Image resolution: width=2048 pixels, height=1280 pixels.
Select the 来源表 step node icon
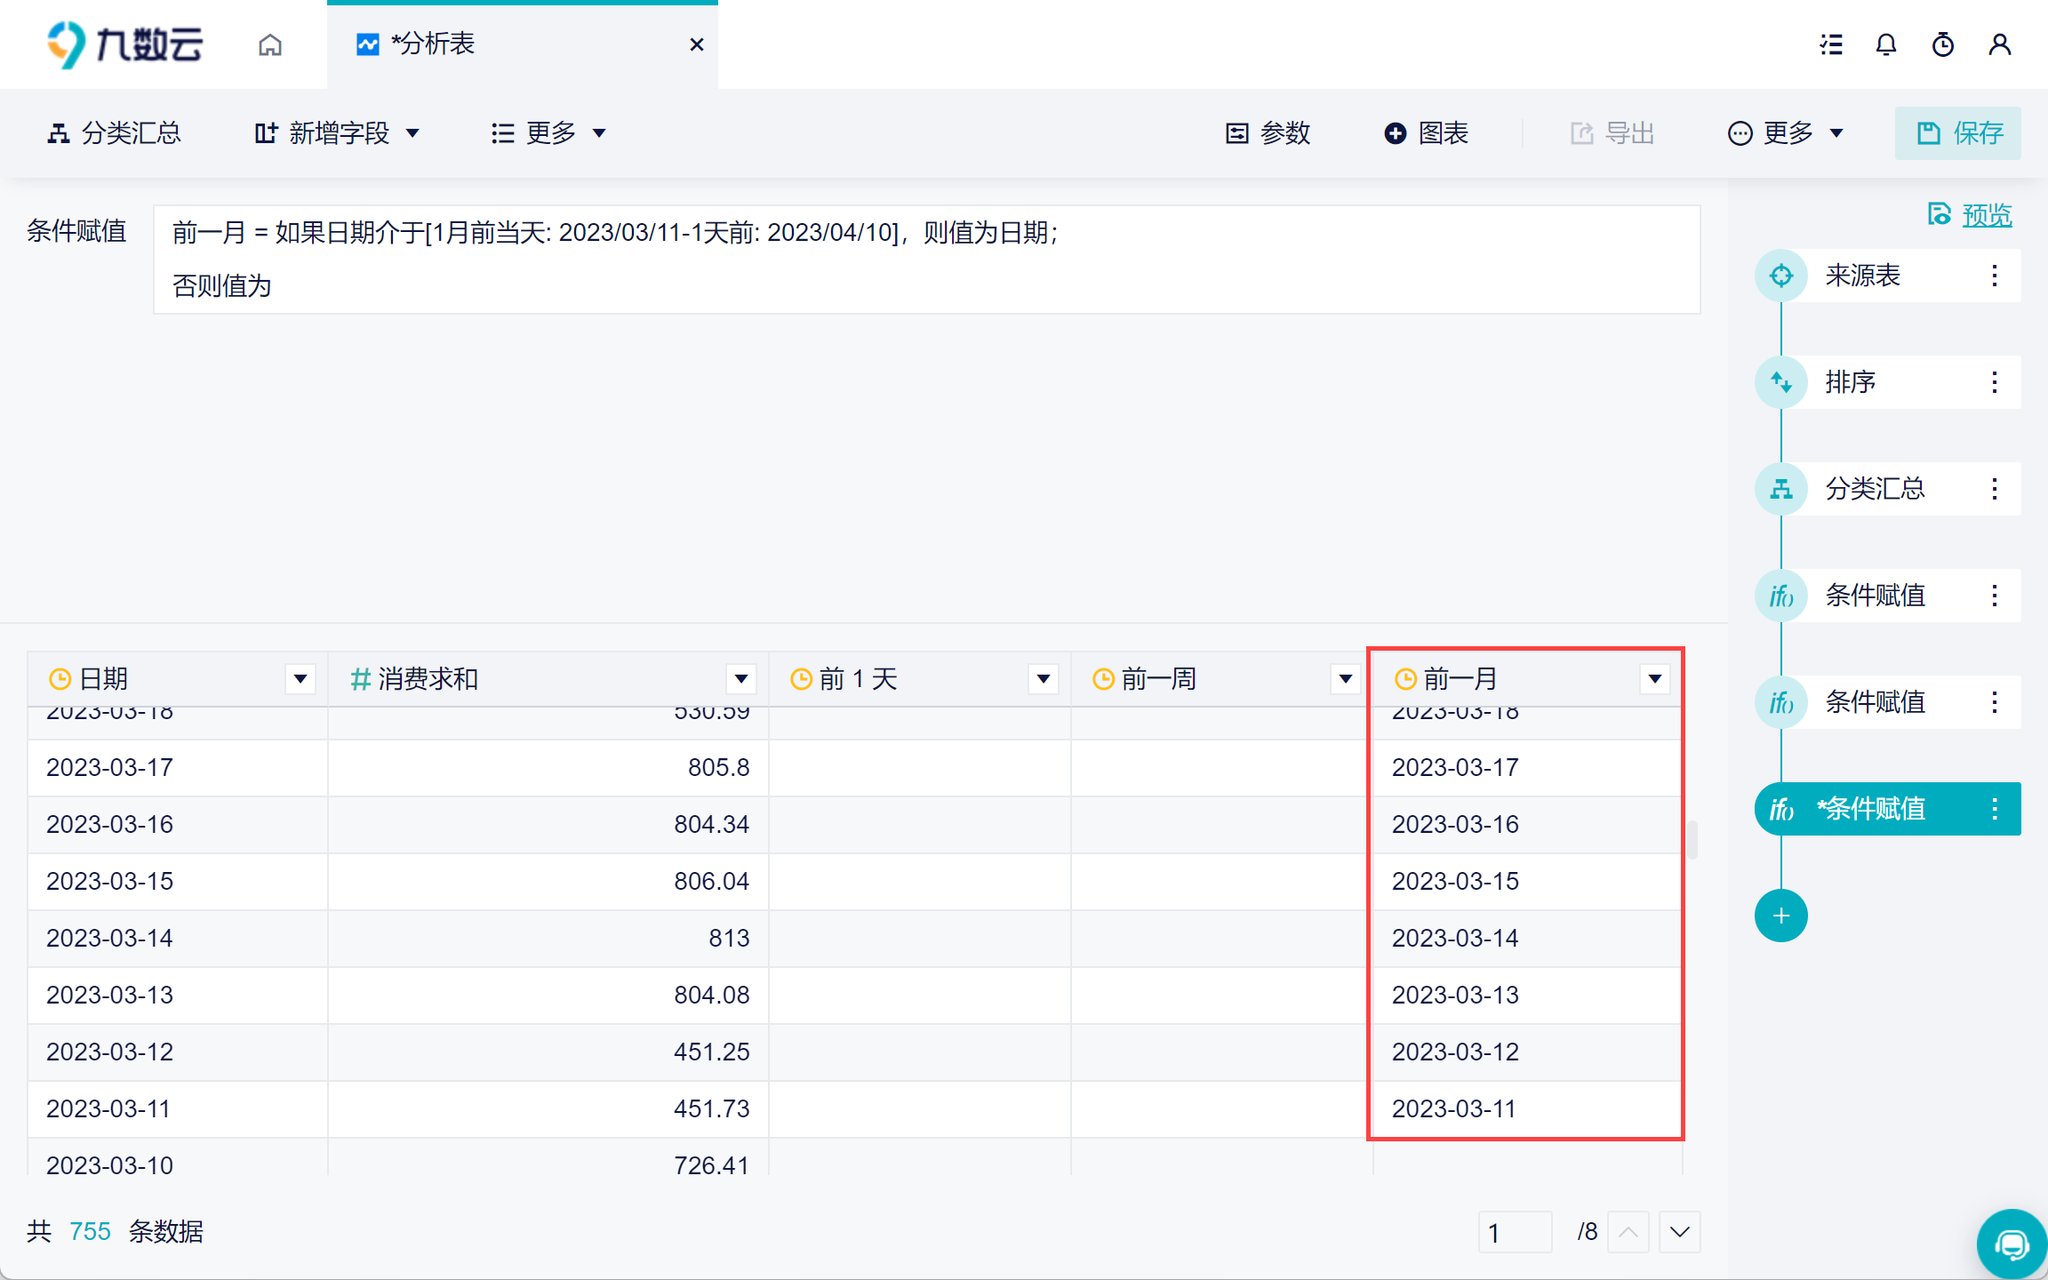click(1780, 276)
